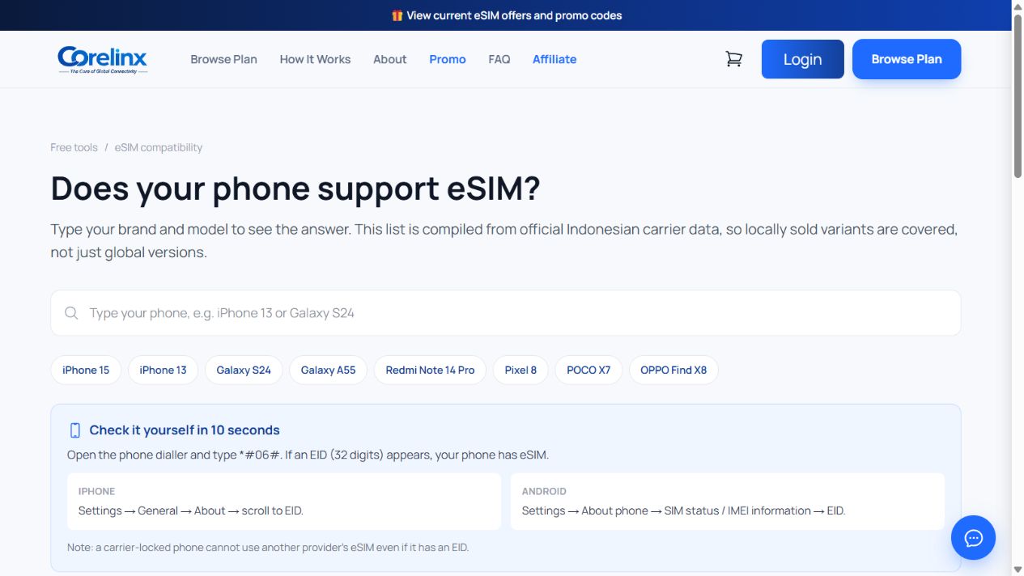The image size is (1024, 576).
Task: Click the Login button
Action: pos(802,59)
